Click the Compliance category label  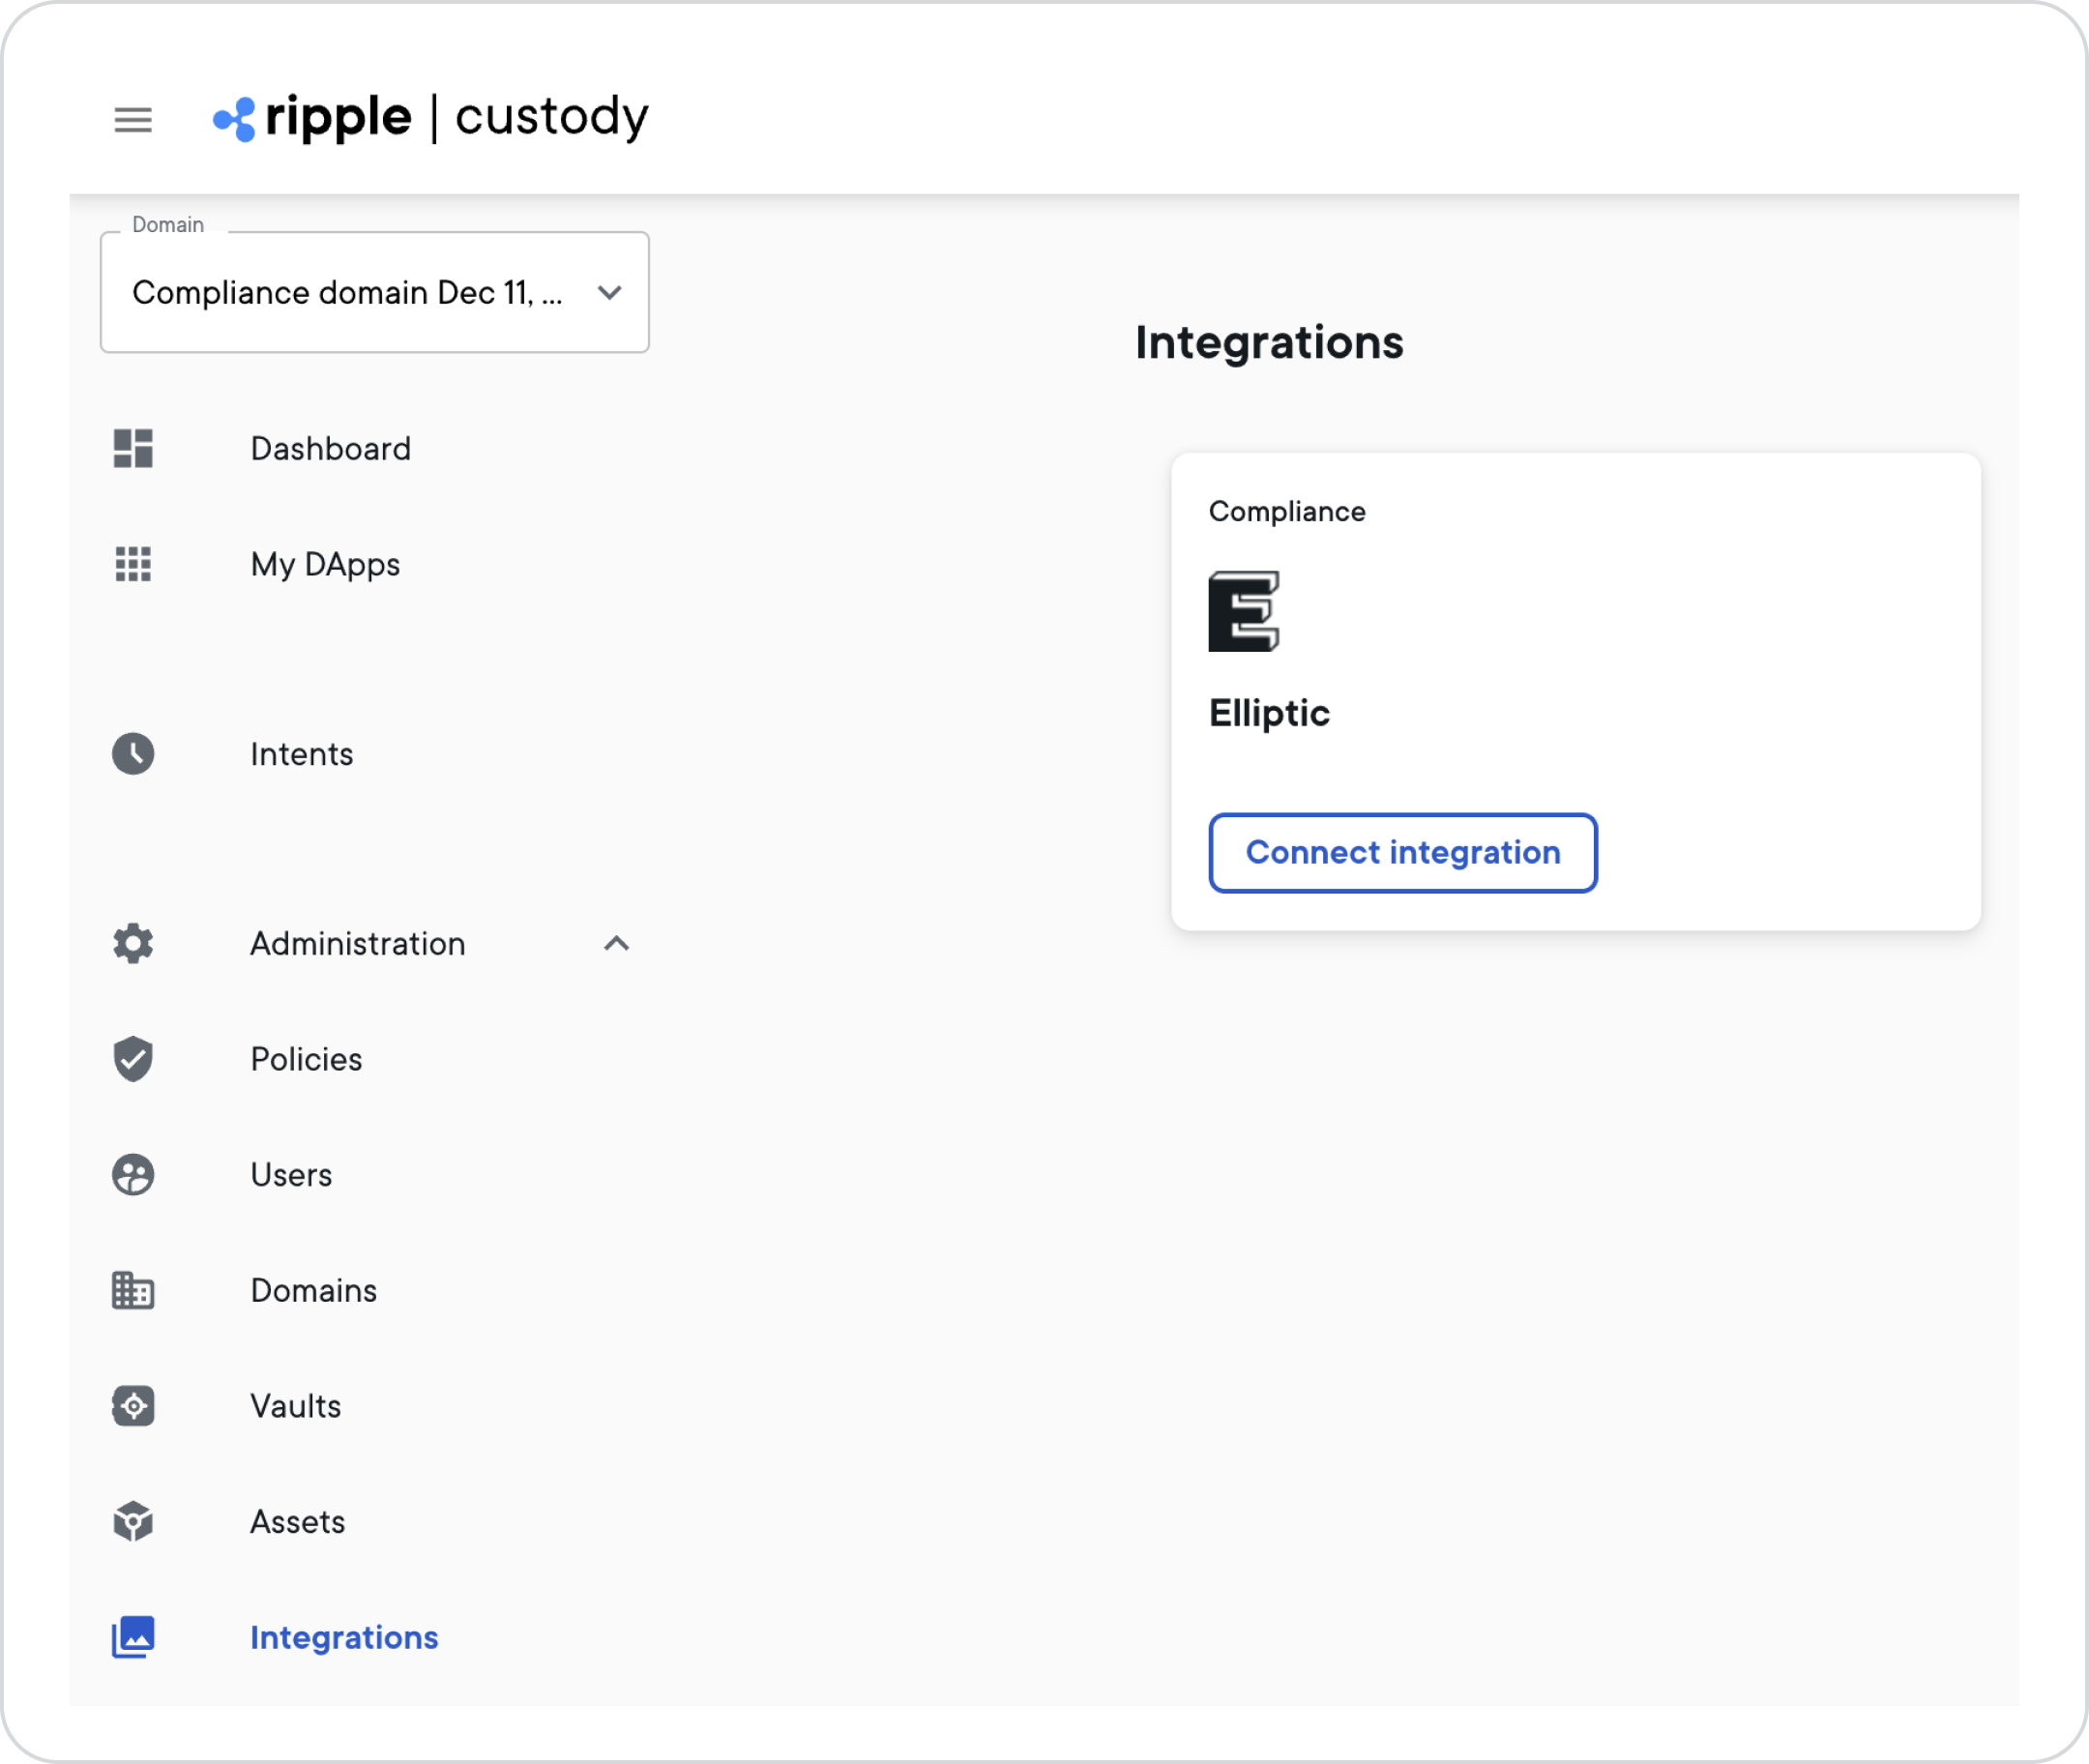pos(1287,511)
